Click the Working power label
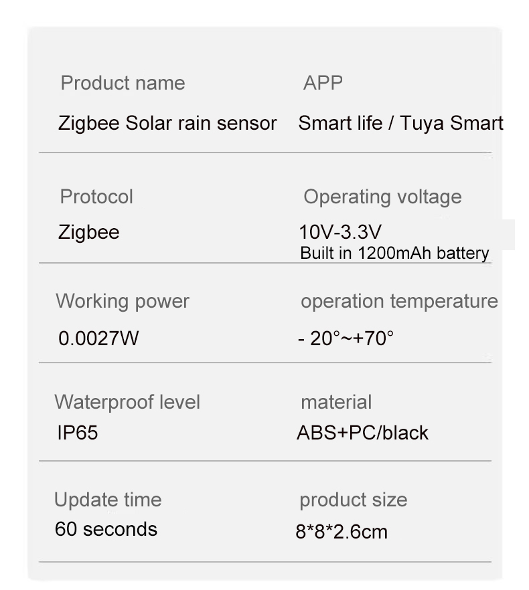The height and width of the screenshot is (590, 529). point(123,302)
